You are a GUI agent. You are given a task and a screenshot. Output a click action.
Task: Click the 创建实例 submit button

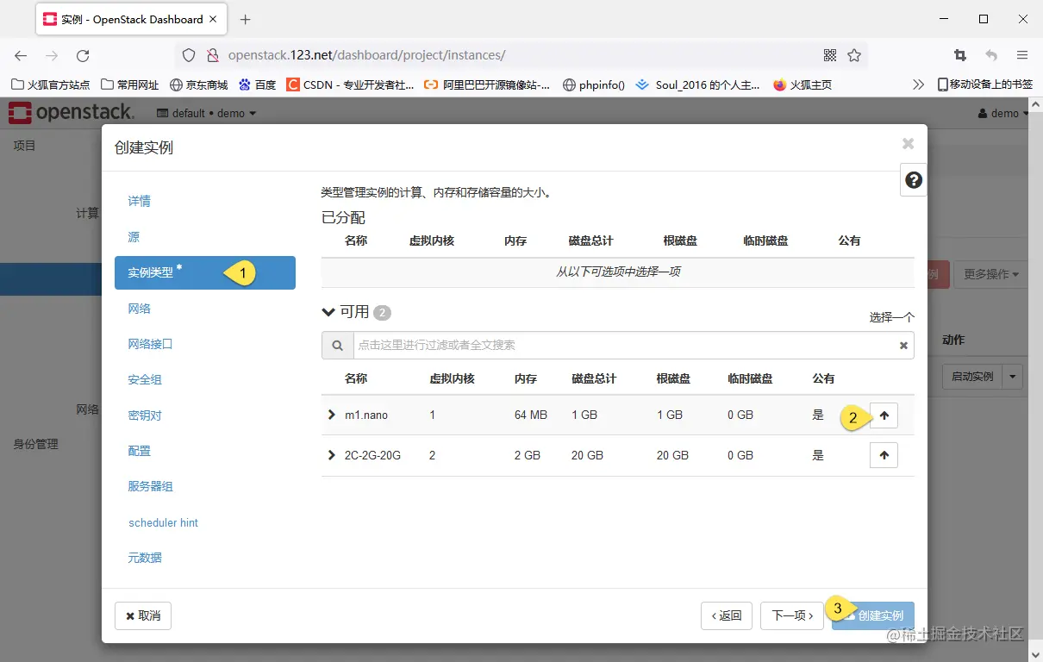tap(873, 615)
